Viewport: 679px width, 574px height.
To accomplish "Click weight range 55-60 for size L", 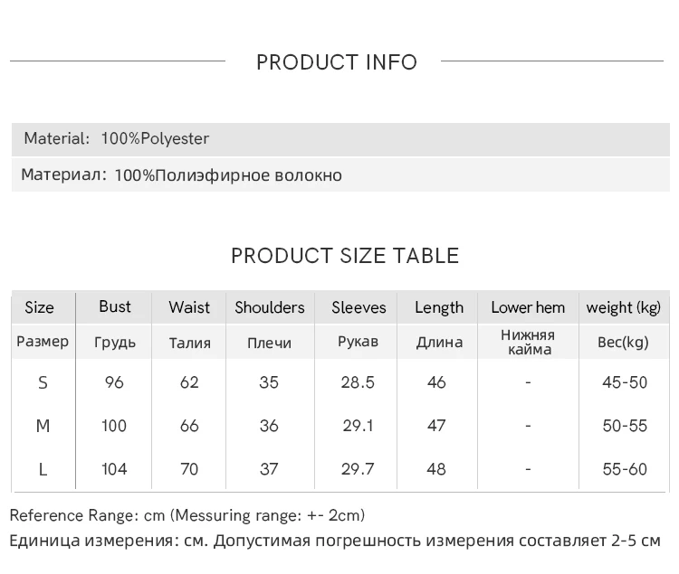I will 625,469.
